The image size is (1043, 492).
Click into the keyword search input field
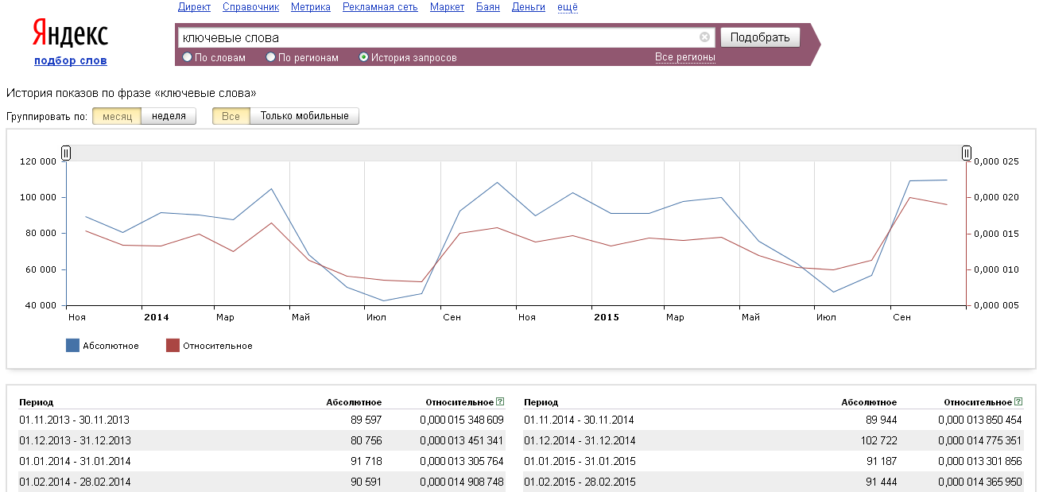tap(437, 37)
